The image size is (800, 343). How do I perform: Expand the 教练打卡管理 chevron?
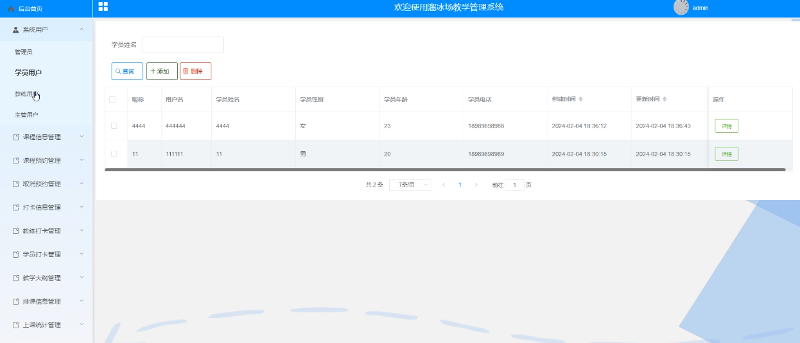coord(82,231)
